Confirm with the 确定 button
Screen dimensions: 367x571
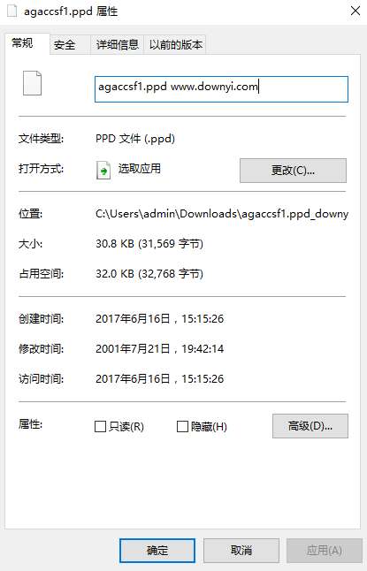coord(157,551)
